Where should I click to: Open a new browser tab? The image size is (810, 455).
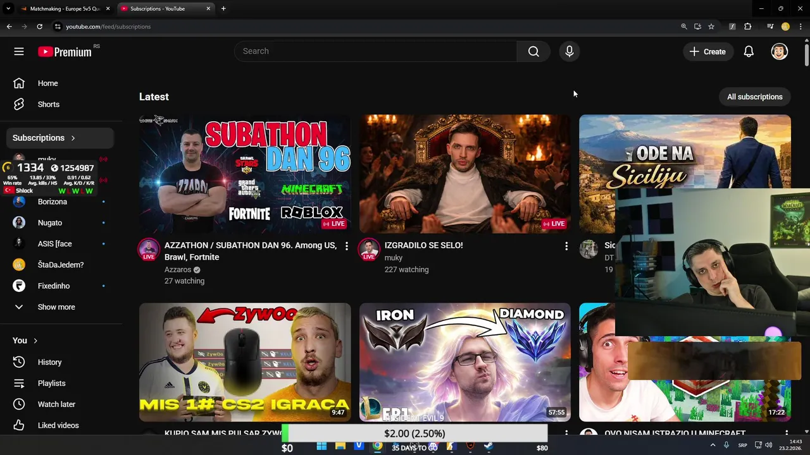(223, 9)
